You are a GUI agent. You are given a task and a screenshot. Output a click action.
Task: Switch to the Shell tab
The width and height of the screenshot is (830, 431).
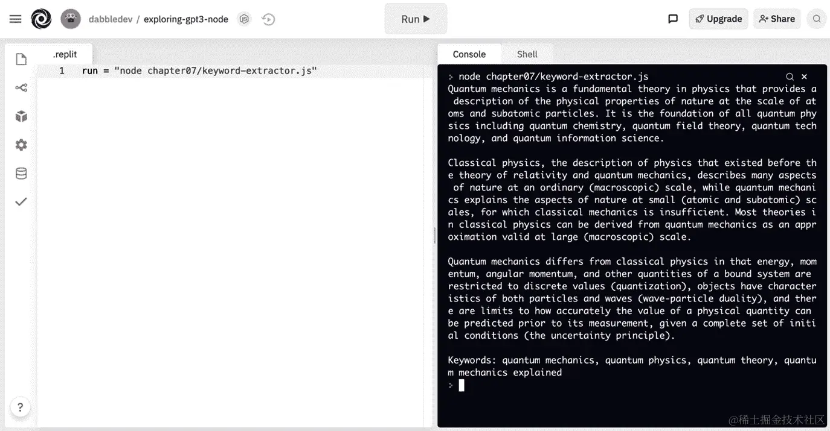pos(527,54)
